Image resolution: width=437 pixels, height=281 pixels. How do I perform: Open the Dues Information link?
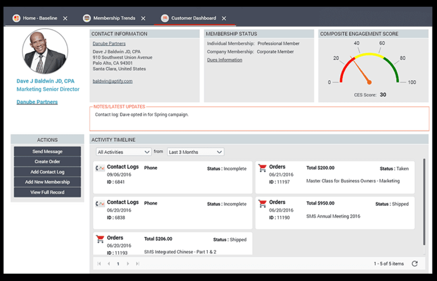tap(224, 60)
